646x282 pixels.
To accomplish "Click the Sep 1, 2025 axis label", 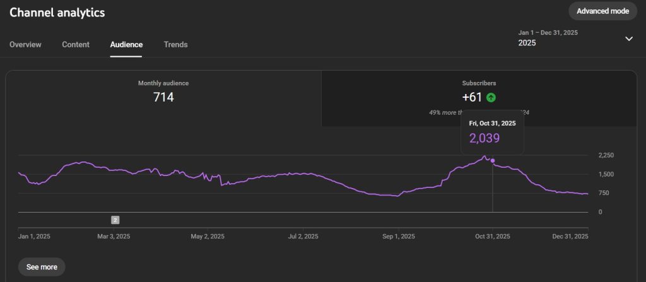I will [399, 237].
